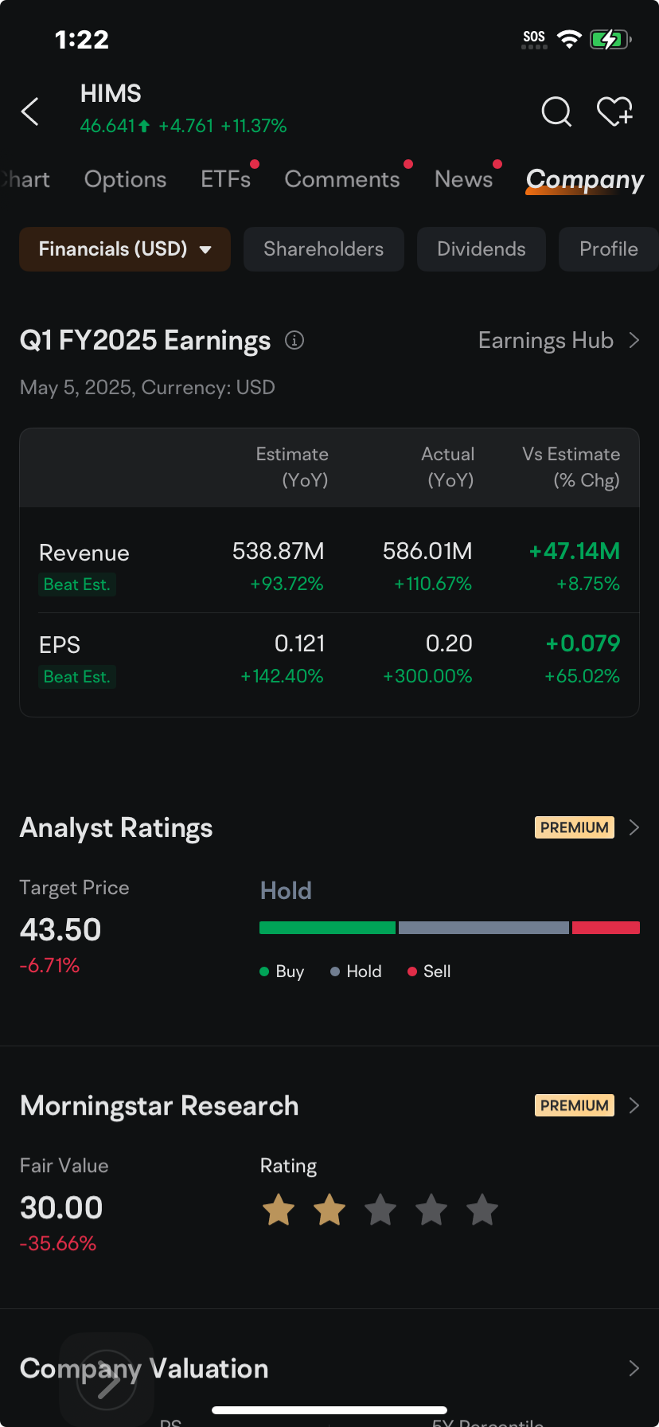Tap the Analyst Ratings heading
659x1427 pixels.
(x=116, y=828)
